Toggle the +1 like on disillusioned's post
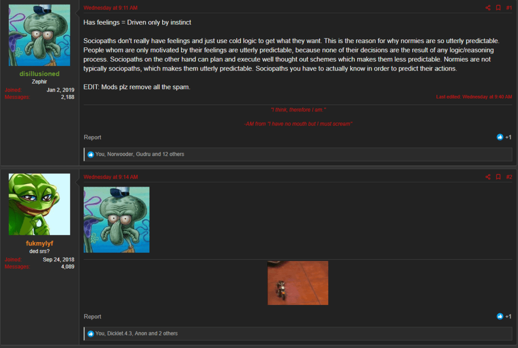518x348 pixels. 504,137
